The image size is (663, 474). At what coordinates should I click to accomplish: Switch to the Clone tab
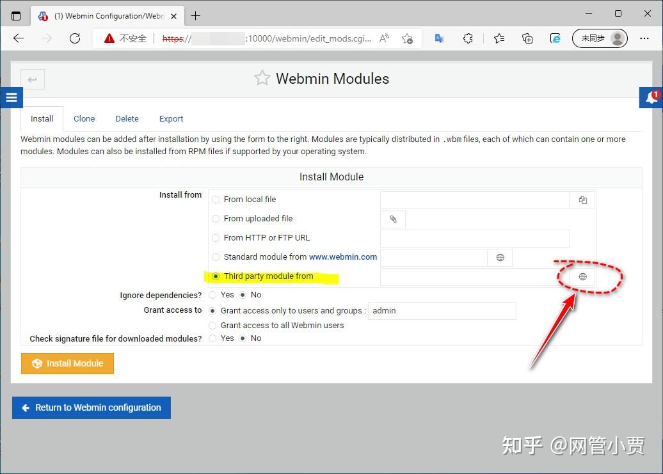point(84,118)
